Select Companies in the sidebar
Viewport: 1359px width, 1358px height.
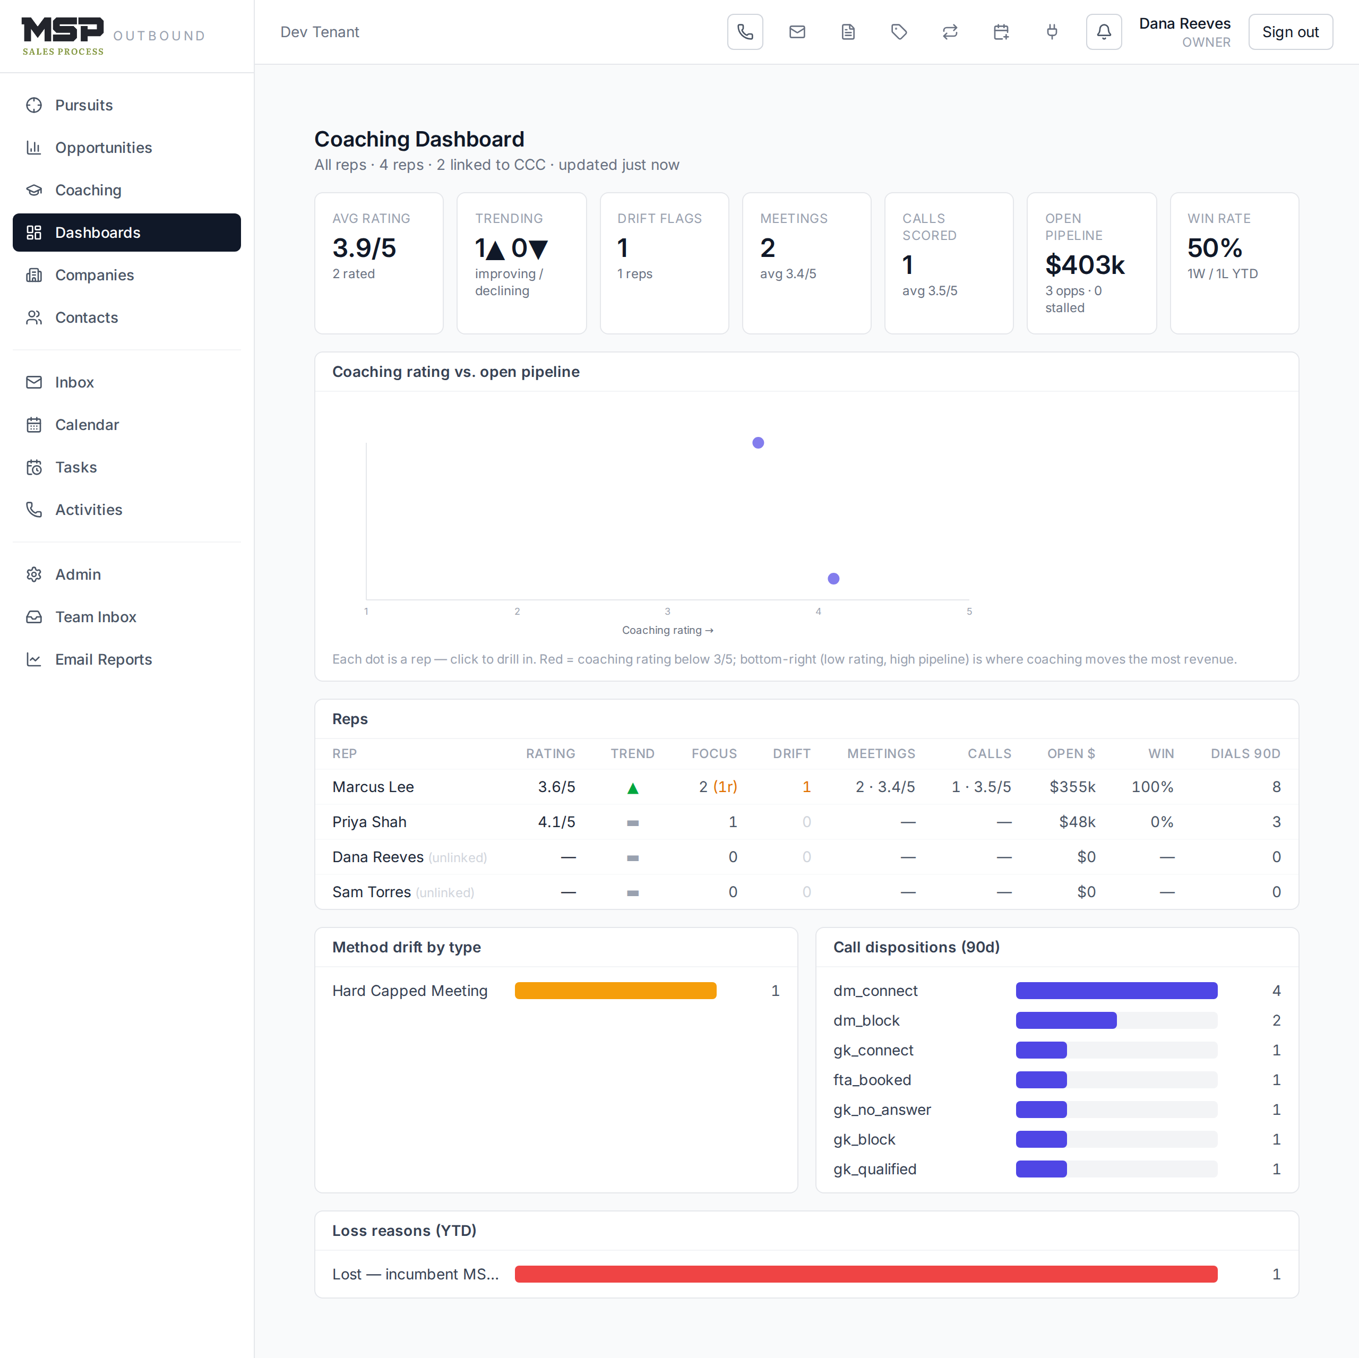(x=127, y=275)
